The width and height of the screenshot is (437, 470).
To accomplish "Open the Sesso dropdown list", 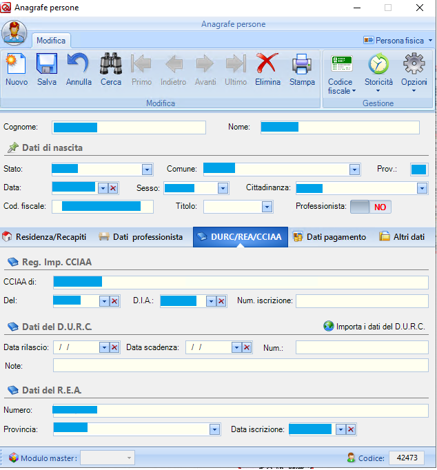I will coord(223,188).
